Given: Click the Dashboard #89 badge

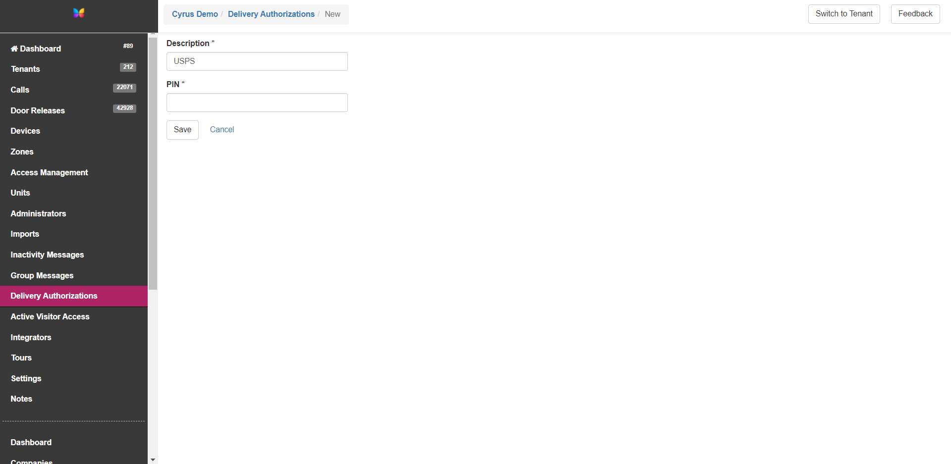Looking at the screenshot, I should pyautogui.click(x=128, y=46).
